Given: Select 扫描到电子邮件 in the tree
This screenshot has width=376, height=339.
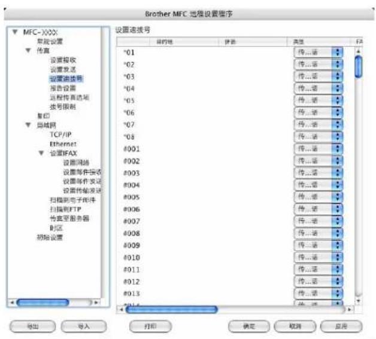Looking at the screenshot, I should (x=72, y=200).
